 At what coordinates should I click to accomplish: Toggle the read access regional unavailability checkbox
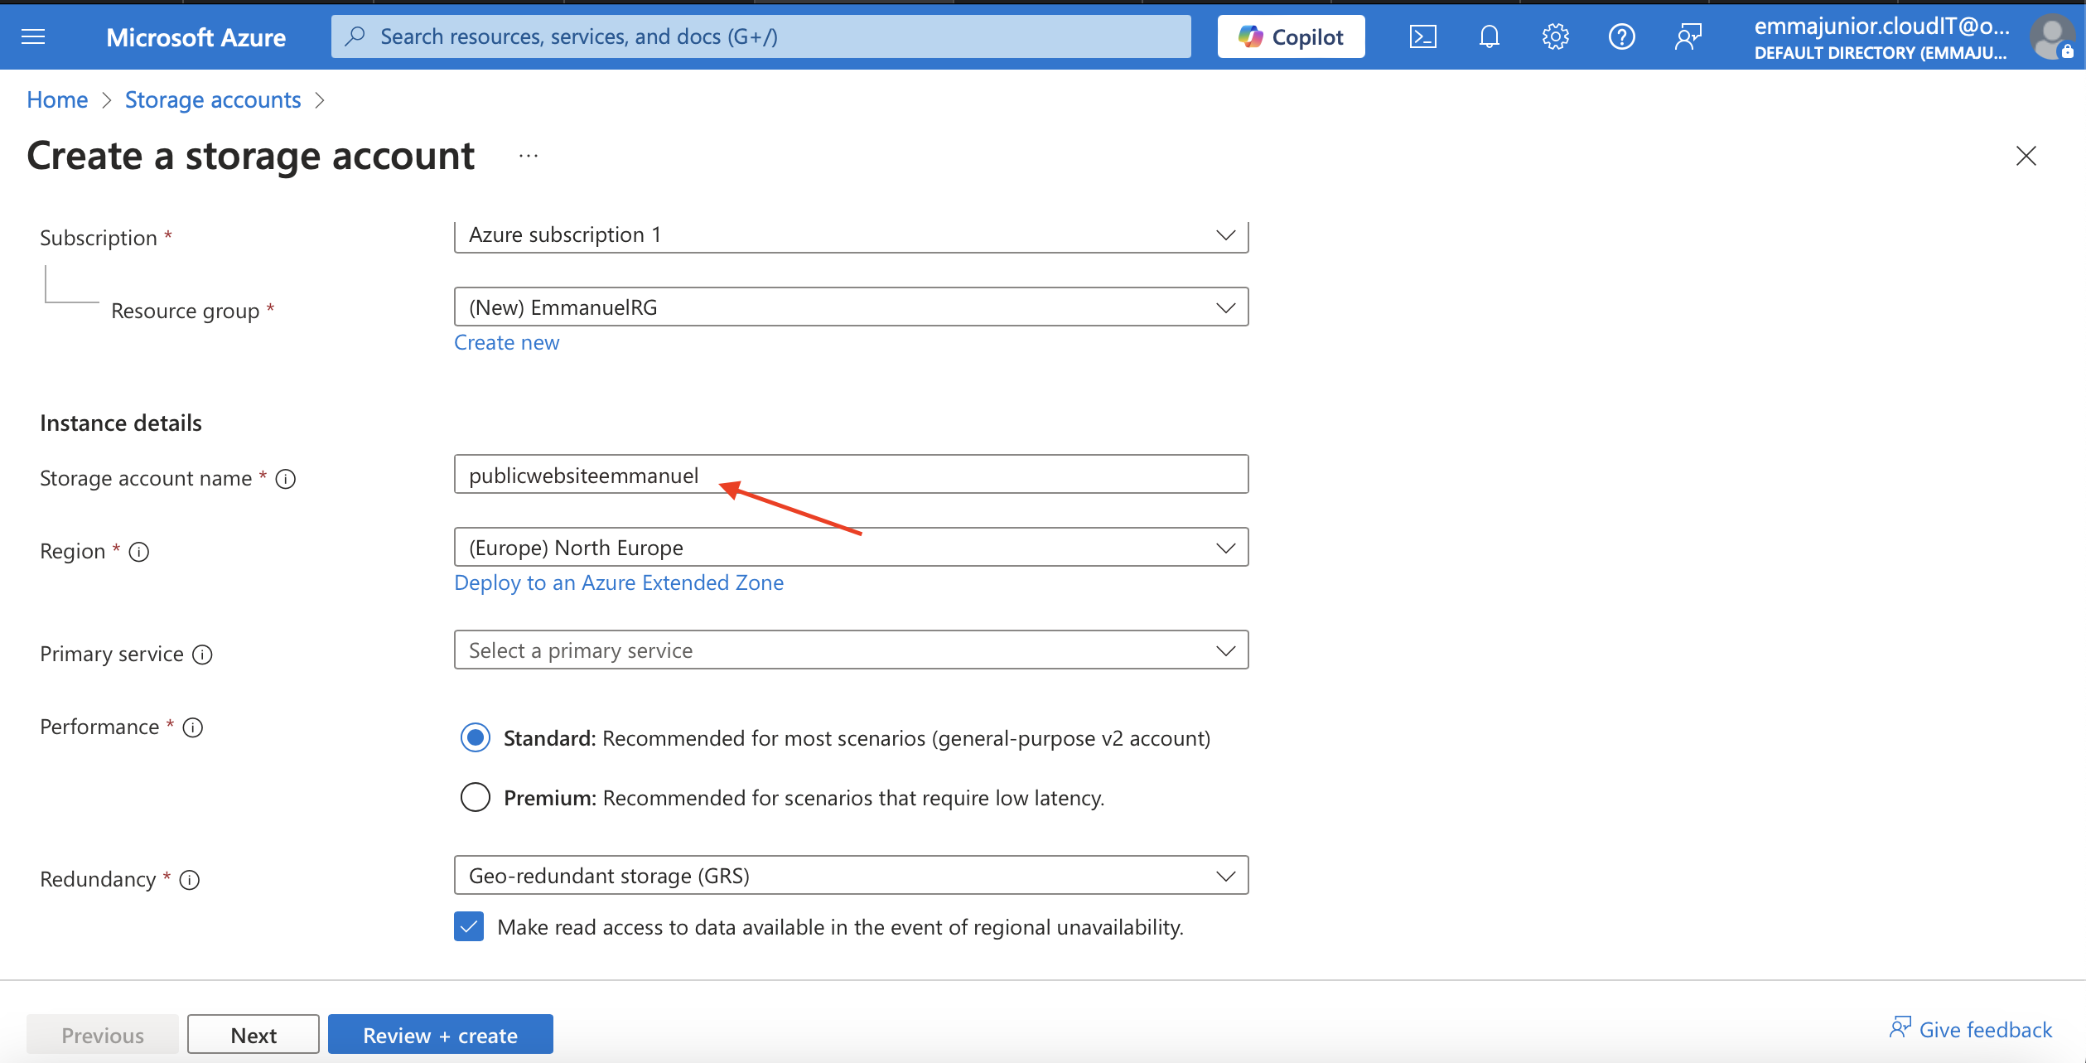(469, 926)
